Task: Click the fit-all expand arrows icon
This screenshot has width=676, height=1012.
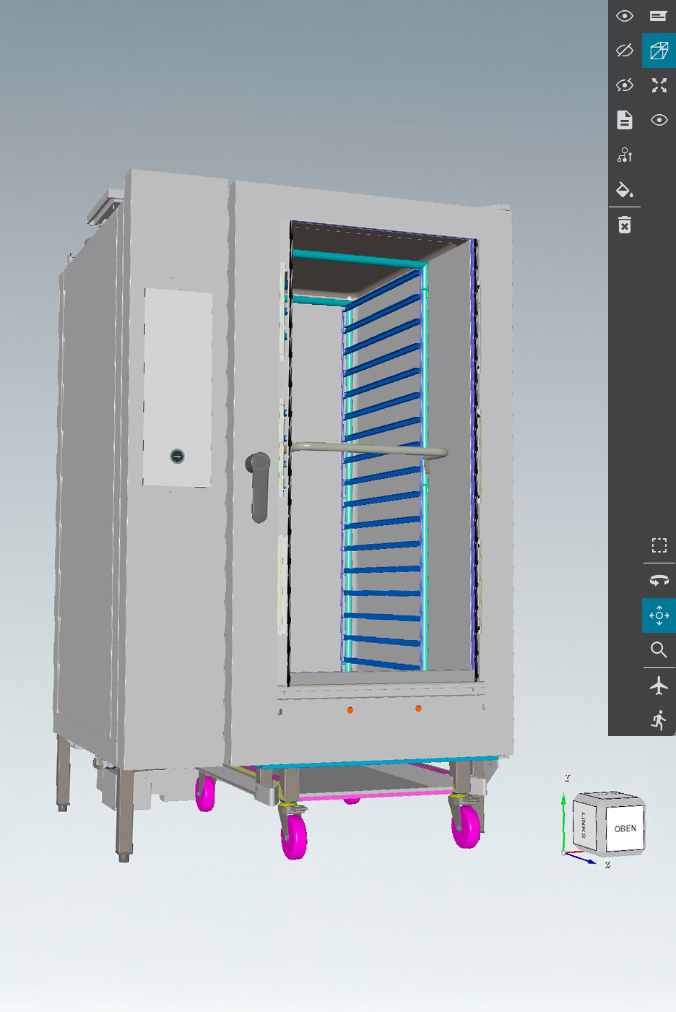Action: click(x=659, y=85)
